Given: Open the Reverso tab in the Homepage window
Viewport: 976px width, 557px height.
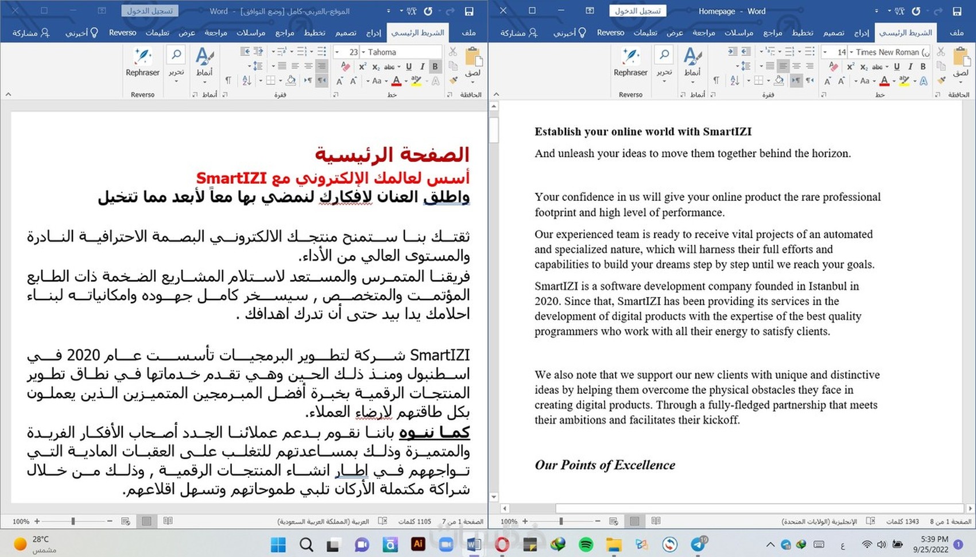Looking at the screenshot, I should (610, 33).
